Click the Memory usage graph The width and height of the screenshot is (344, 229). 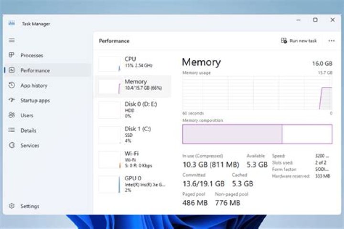click(x=257, y=93)
